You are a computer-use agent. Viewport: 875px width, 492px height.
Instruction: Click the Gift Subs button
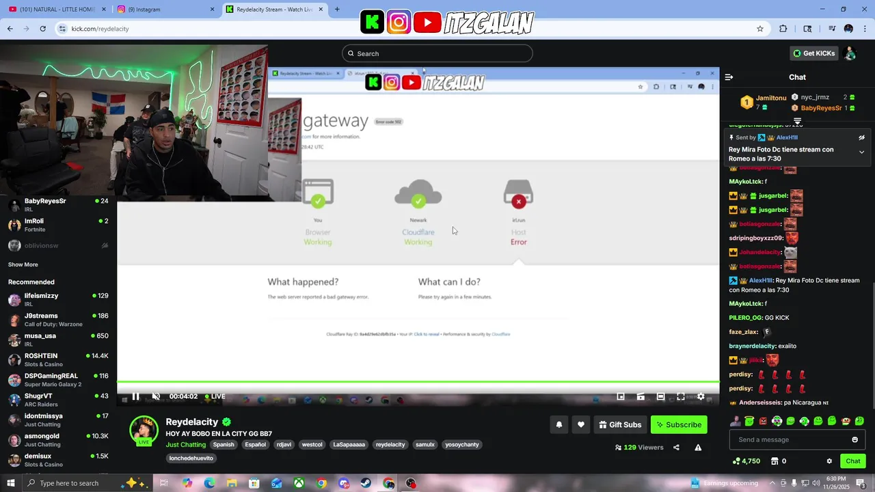pos(620,424)
